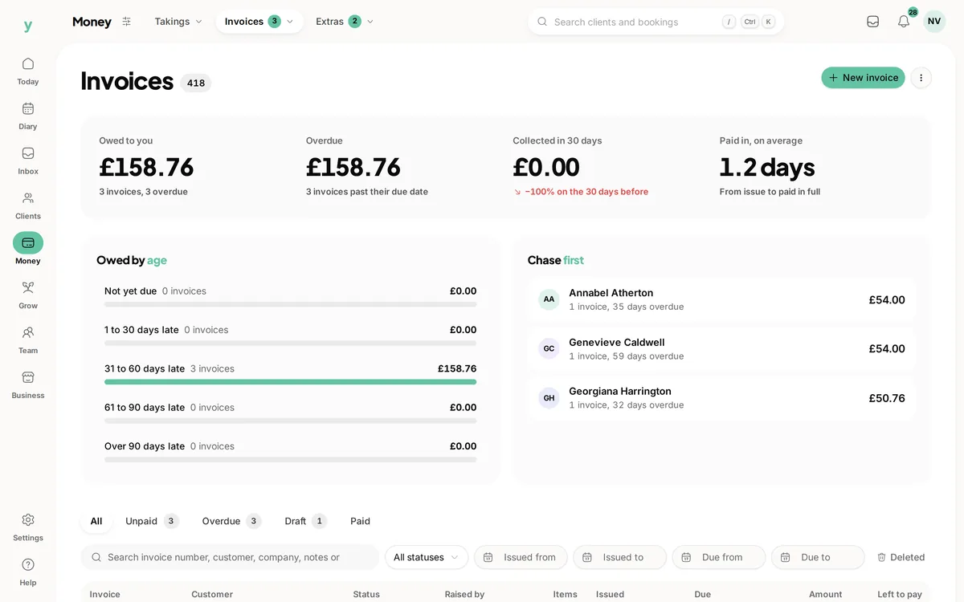The image size is (964, 602).
Task: Switch to the Paid tab
Action: click(360, 521)
